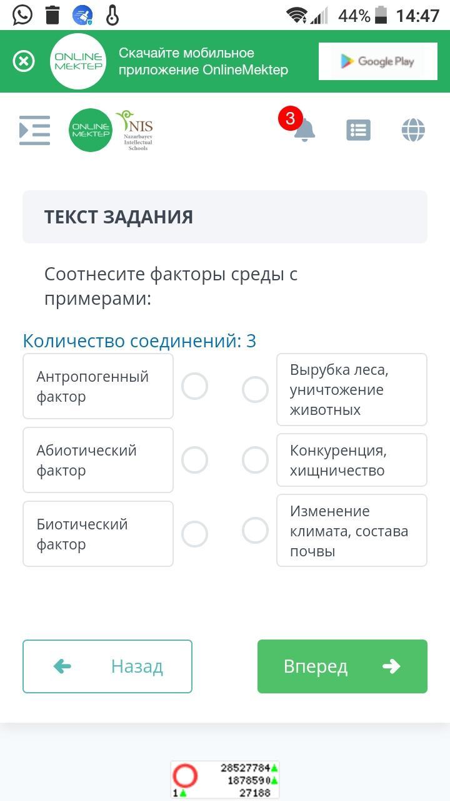This screenshot has height=801, width=450.
Task: Open the hamburger sidebar menu icon
Action: pos(34,130)
